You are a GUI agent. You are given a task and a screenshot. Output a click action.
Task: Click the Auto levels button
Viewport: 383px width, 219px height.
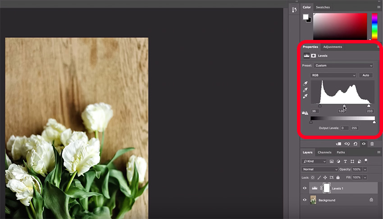pos(366,75)
